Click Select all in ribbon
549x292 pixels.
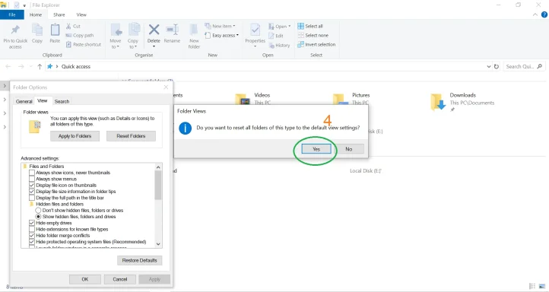(x=310, y=27)
